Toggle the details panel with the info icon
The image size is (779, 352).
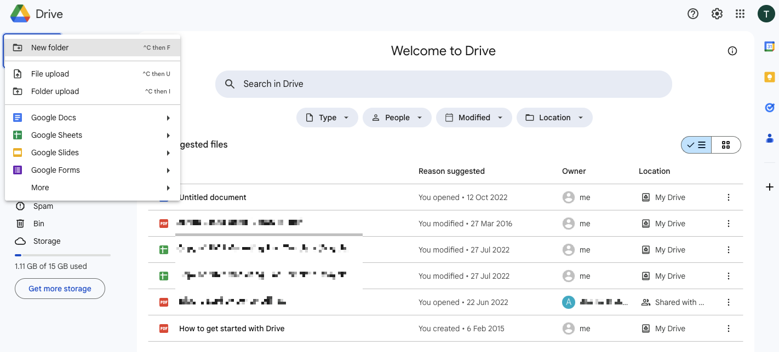(x=732, y=50)
